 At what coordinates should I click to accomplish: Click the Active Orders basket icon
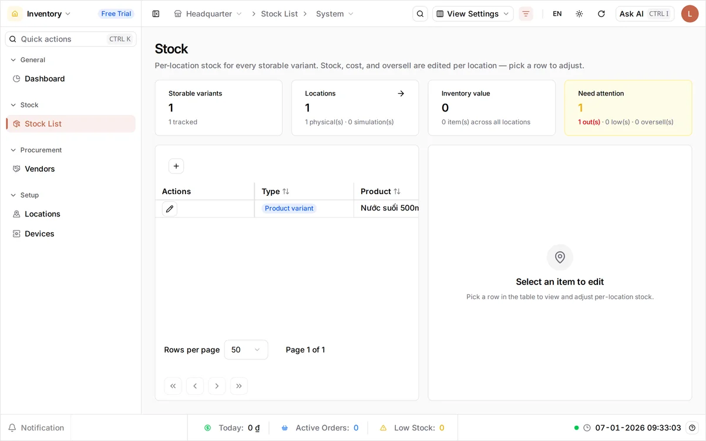click(285, 428)
